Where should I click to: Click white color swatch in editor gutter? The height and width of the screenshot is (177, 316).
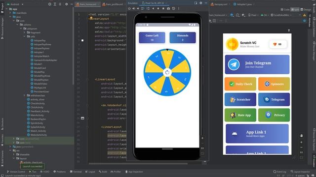click(x=82, y=40)
